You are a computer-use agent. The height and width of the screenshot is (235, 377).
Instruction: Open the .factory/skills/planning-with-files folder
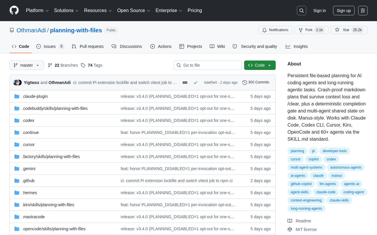(x=51, y=157)
